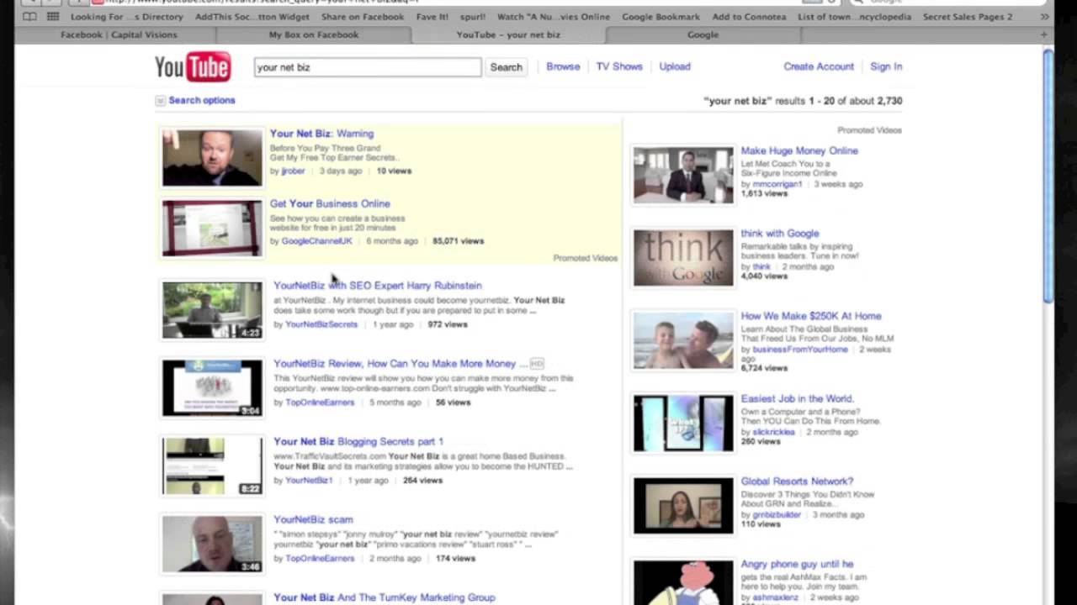Switch to the Facebook | Capital Visions tab

pos(119,34)
